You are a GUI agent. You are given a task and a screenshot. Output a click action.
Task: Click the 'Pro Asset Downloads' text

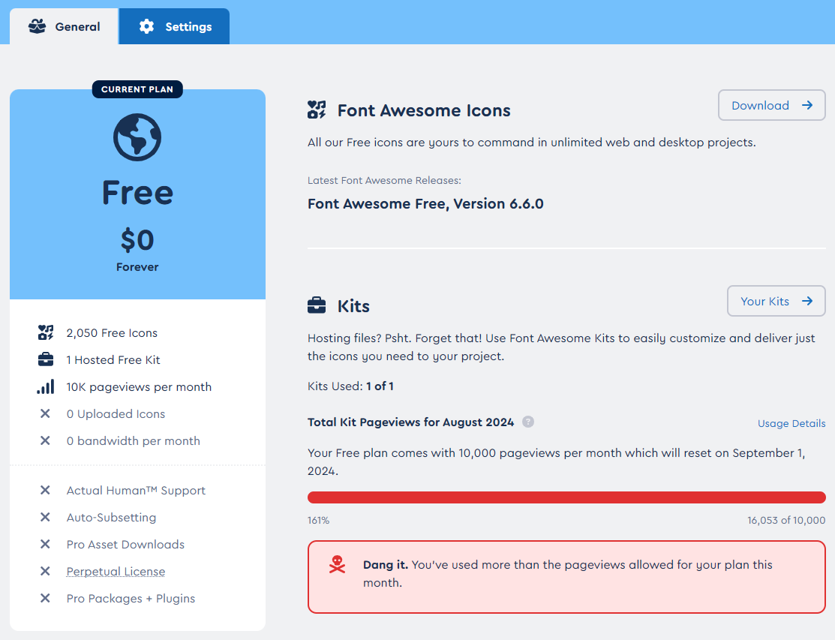pos(125,544)
